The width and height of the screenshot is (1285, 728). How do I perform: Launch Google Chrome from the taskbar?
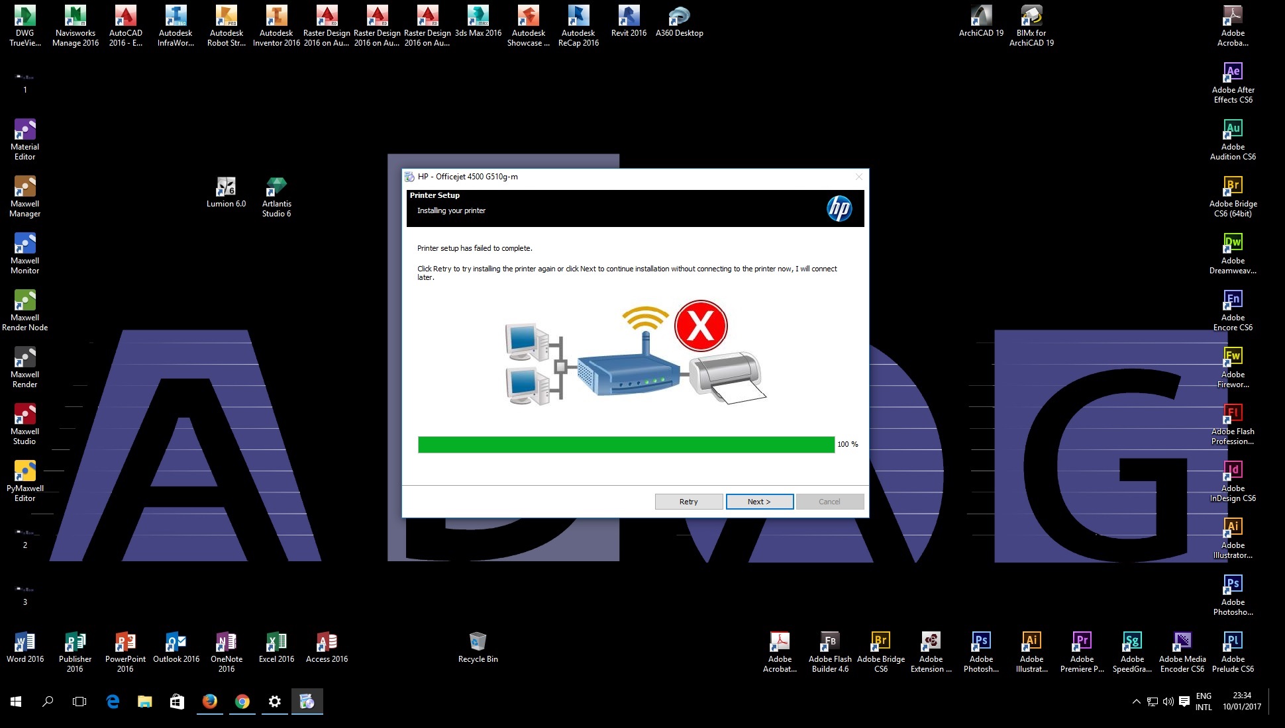tap(242, 702)
